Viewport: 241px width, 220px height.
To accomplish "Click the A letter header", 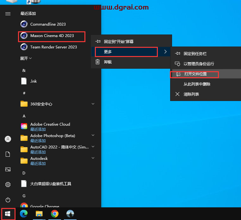I will (x=24, y=116).
